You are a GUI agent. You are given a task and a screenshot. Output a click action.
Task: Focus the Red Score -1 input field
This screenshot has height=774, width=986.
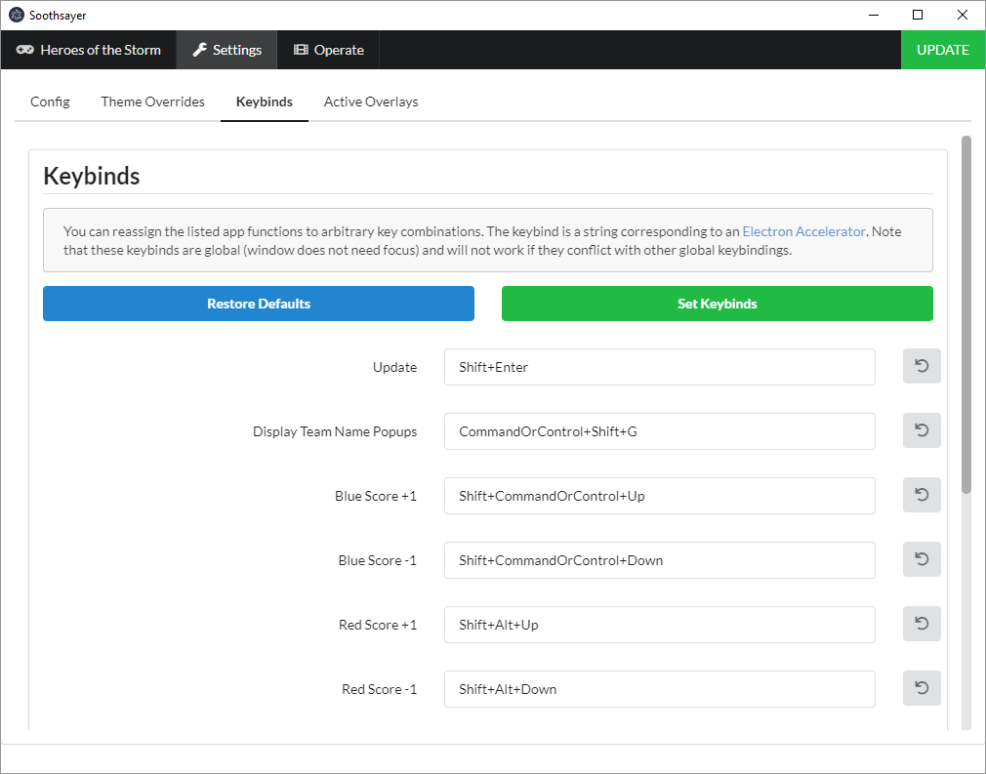660,689
